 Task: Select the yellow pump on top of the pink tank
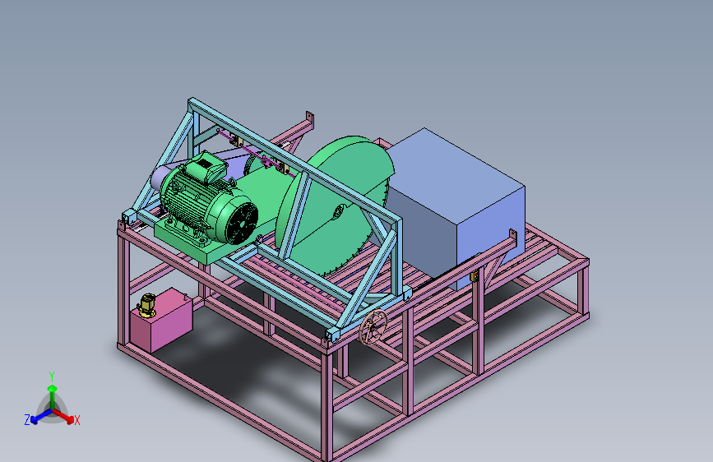click(147, 305)
